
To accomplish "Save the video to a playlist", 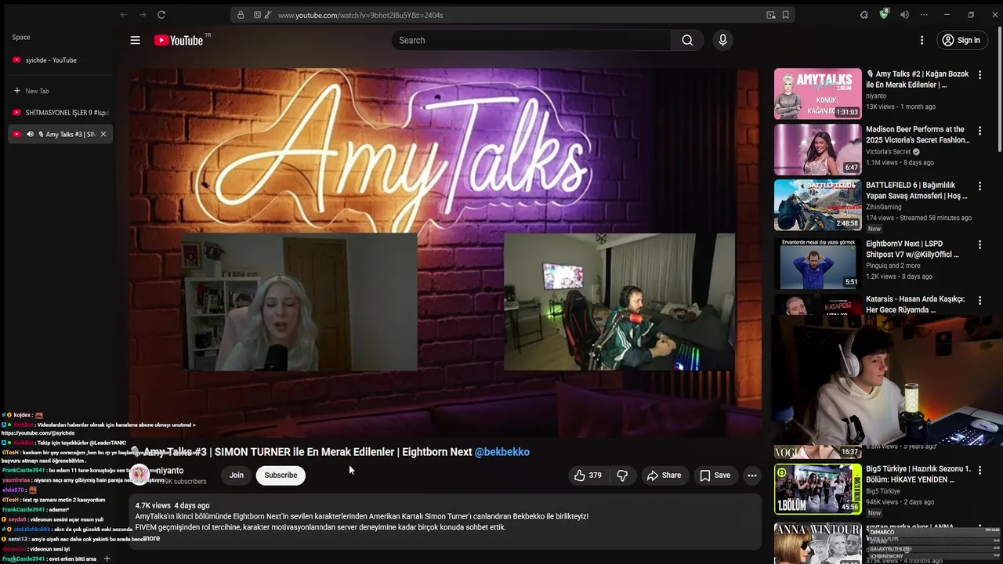I will [715, 475].
